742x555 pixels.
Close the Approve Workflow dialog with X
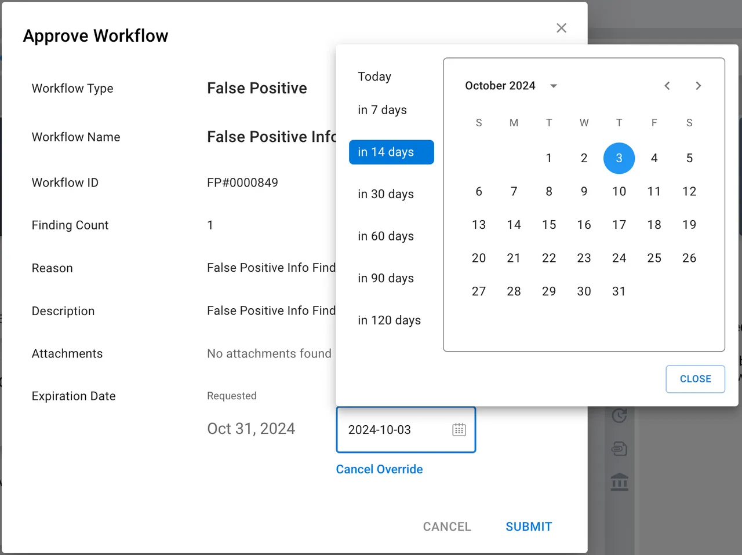point(561,28)
